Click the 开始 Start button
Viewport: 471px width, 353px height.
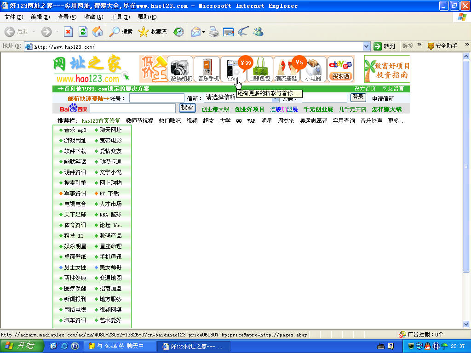pos(22,346)
